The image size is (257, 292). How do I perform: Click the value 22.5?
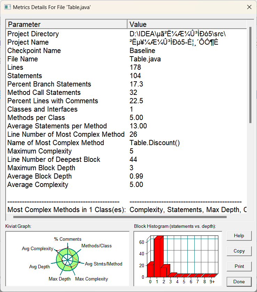tap(137, 101)
